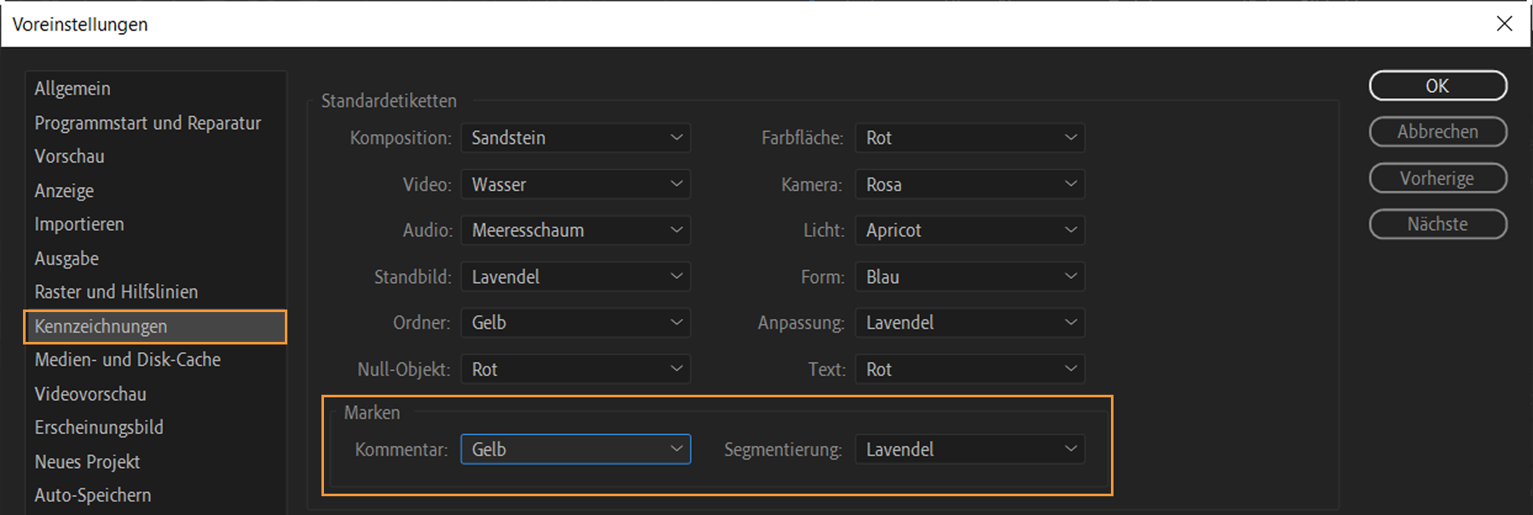Open the Farbfläche label dropdown
The height and width of the screenshot is (515, 1533).
click(969, 138)
